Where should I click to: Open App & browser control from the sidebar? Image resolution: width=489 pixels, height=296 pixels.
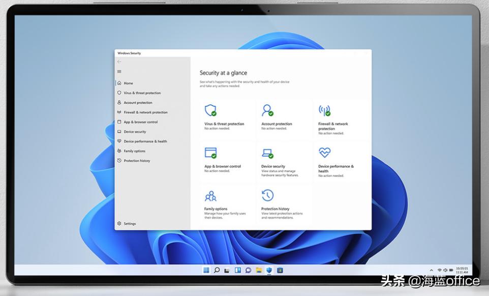click(x=141, y=122)
